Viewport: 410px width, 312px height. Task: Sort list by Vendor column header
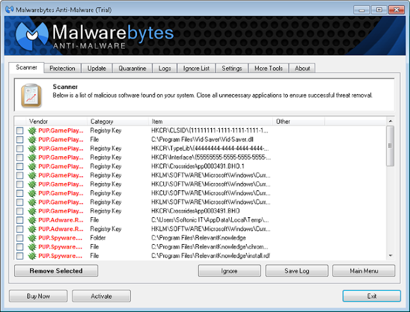click(56, 121)
